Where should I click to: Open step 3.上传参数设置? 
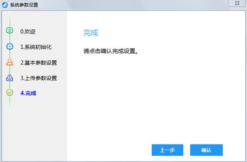click(39, 78)
